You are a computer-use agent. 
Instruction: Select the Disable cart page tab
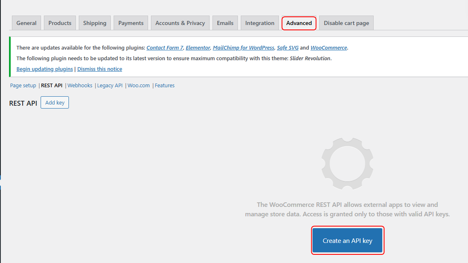tap(346, 23)
